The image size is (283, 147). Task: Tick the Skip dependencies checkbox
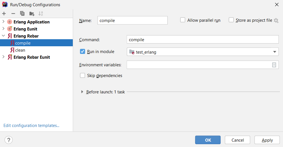pos(82,76)
